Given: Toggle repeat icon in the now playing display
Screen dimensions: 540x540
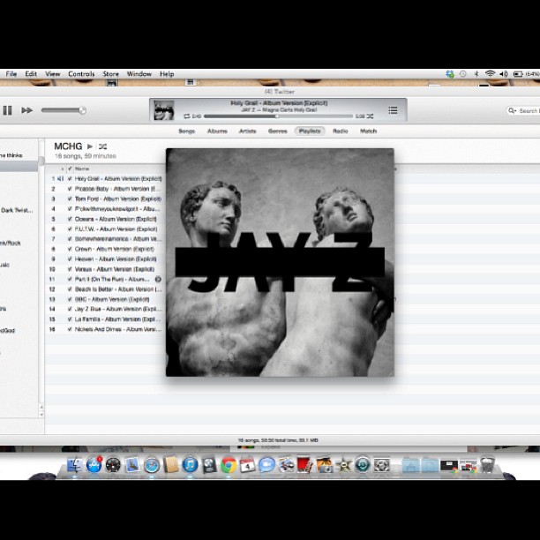Looking at the screenshot, I should (187, 116).
